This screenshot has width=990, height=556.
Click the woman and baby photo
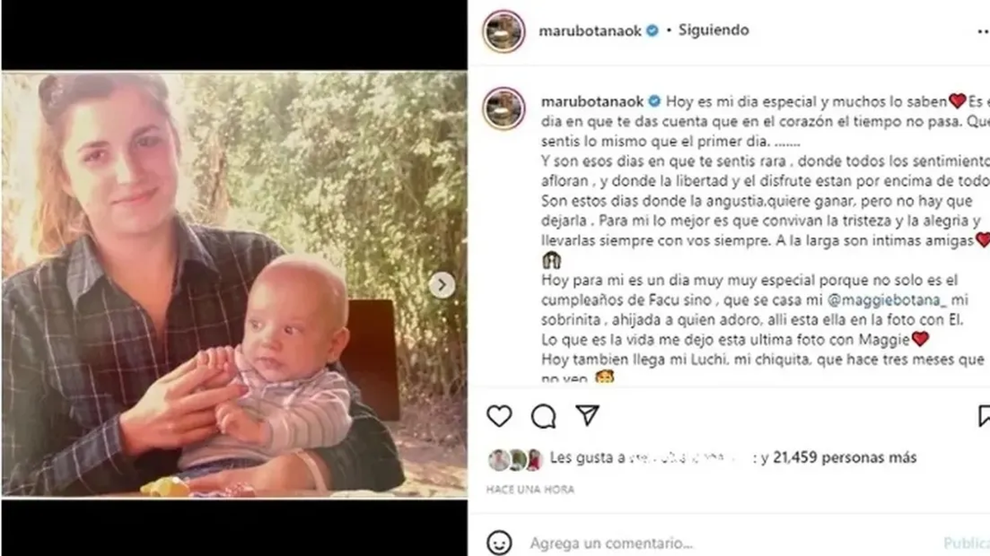click(x=234, y=285)
